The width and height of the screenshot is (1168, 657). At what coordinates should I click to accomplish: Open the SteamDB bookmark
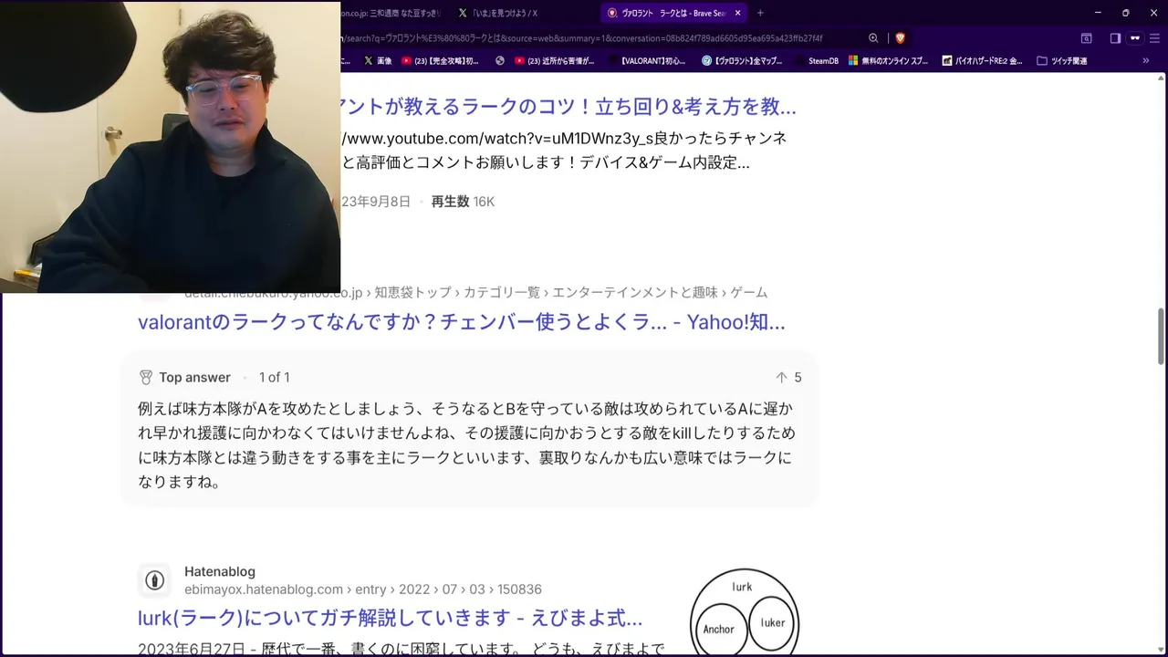(x=816, y=61)
